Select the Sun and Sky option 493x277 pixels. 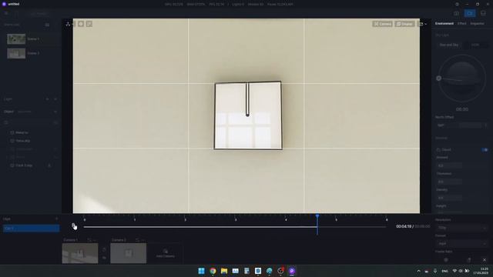[x=449, y=45]
